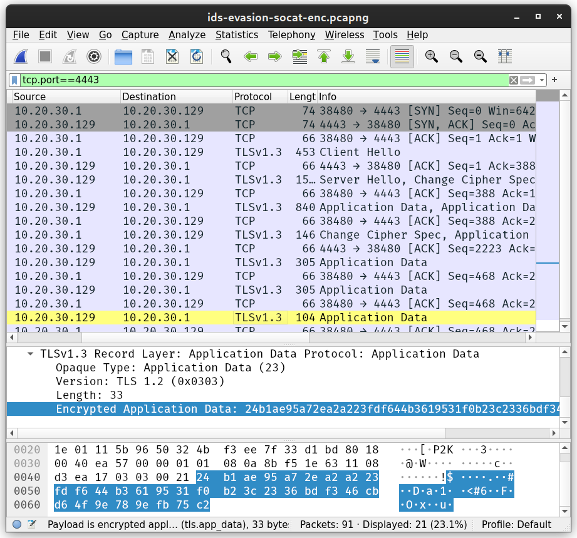Start capture with the shark fin icon

pos(21,56)
